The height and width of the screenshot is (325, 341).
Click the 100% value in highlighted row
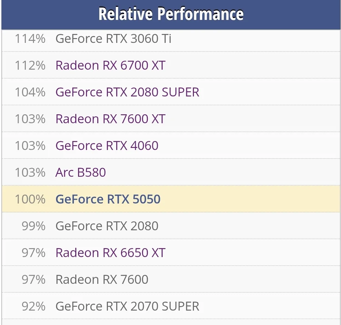click(30, 199)
